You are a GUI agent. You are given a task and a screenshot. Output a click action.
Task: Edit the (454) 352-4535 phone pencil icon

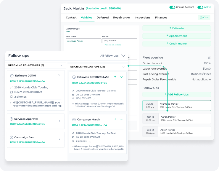point(94,99)
